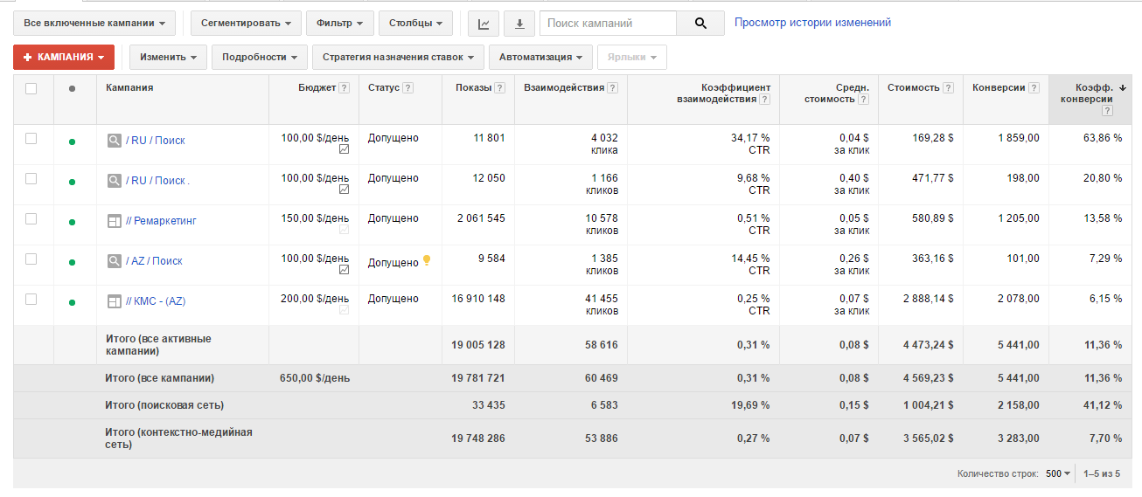Open Просмотр истории изменений link
Screen dimensions: 1142x497
point(812,23)
